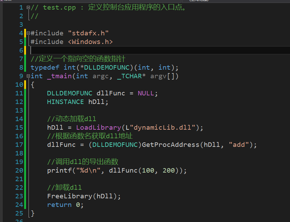The image size is (290, 222).
Task: Click the //动态加载dll comment
Action: click(x=71, y=119)
